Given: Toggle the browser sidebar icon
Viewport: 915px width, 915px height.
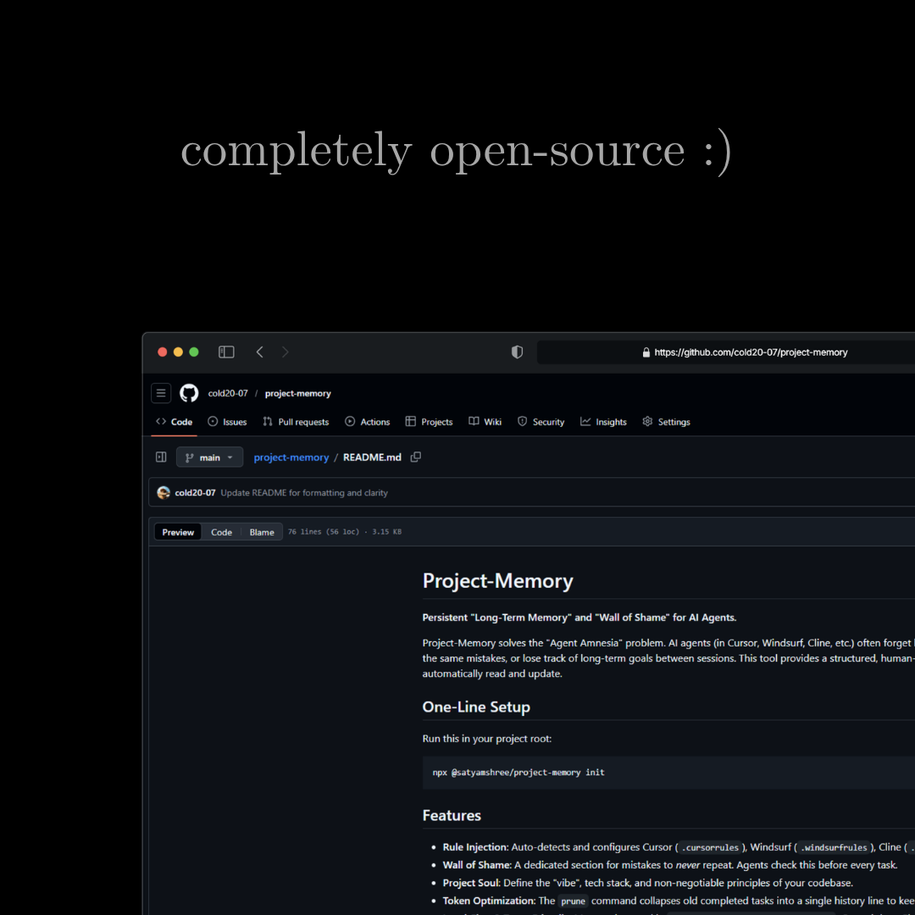Looking at the screenshot, I should tap(226, 352).
